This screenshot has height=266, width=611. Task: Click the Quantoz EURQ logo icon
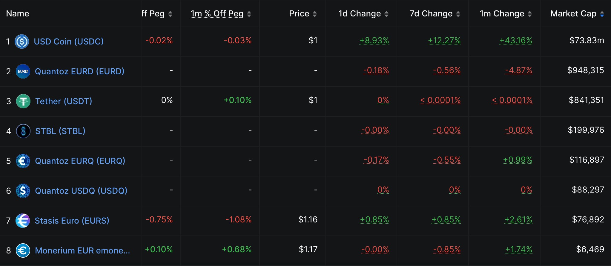[x=23, y=161]
